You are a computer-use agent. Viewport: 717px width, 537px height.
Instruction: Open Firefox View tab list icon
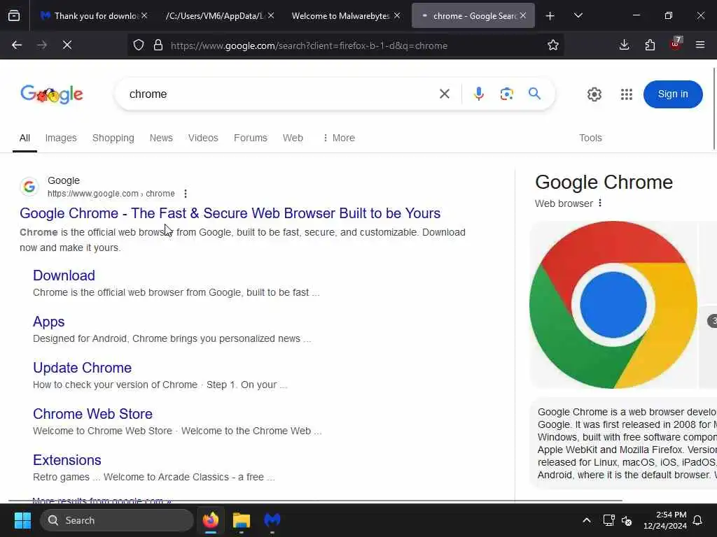[14, 15]
